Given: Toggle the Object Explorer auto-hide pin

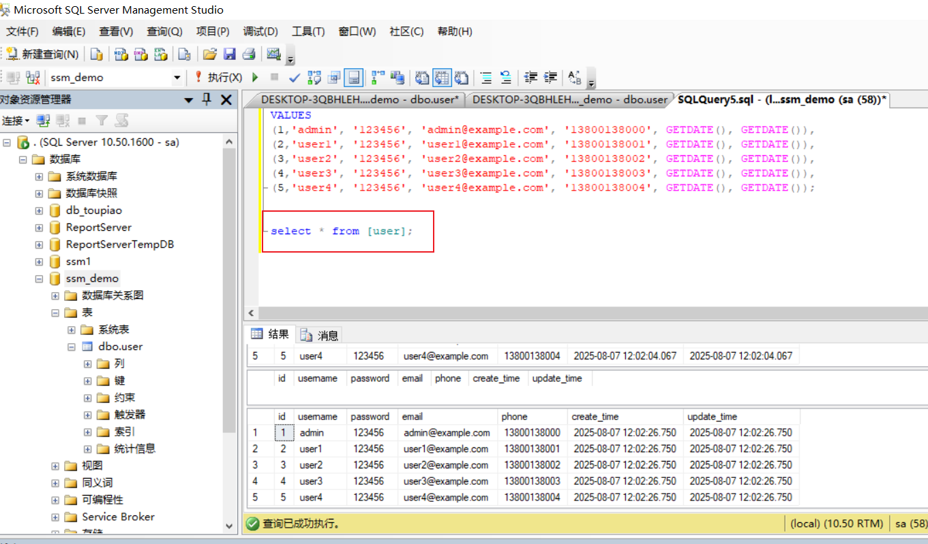Looking at the screenshot, I should pyautogui.click(x=207, y=100).
